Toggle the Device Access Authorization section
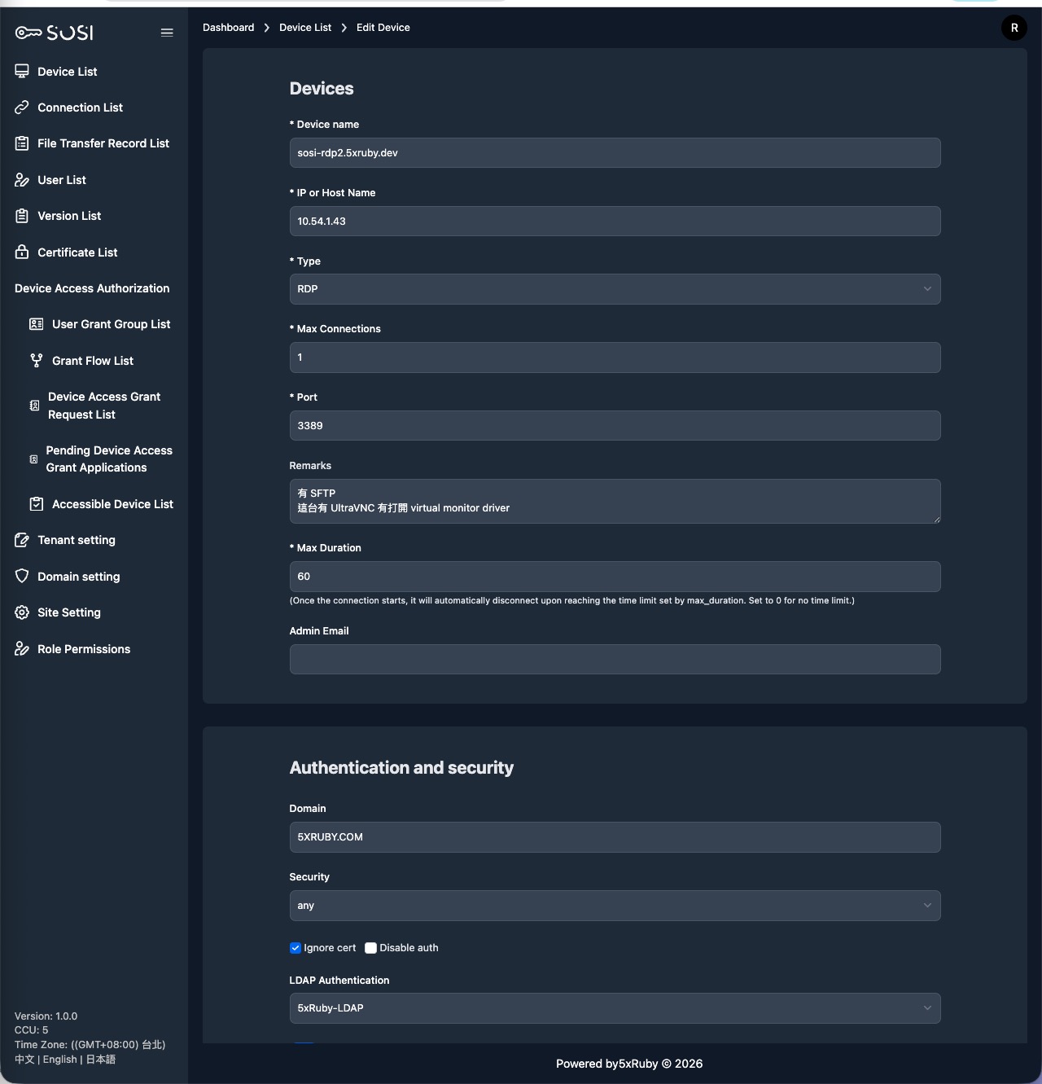1042x1084 pixels. [92, 288]
